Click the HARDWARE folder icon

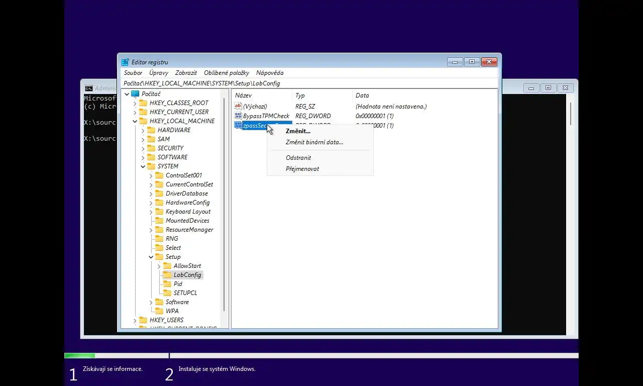(151, 130)
